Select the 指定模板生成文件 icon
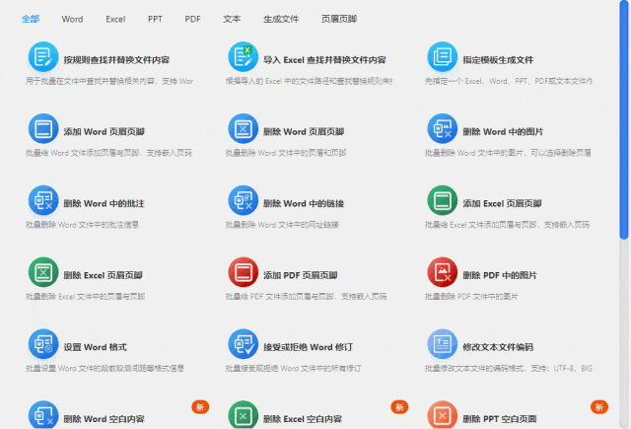Viewport: 631px width, 429px height. pos(443,56)
